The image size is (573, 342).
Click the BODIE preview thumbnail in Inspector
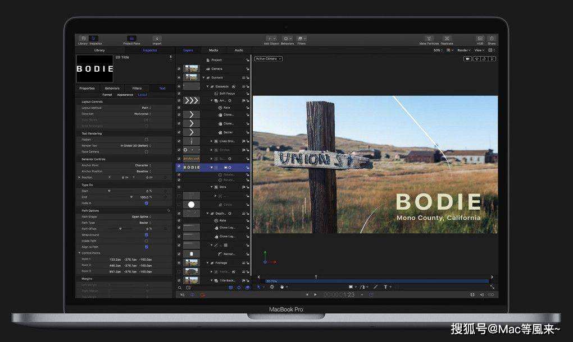coord(94,68)
